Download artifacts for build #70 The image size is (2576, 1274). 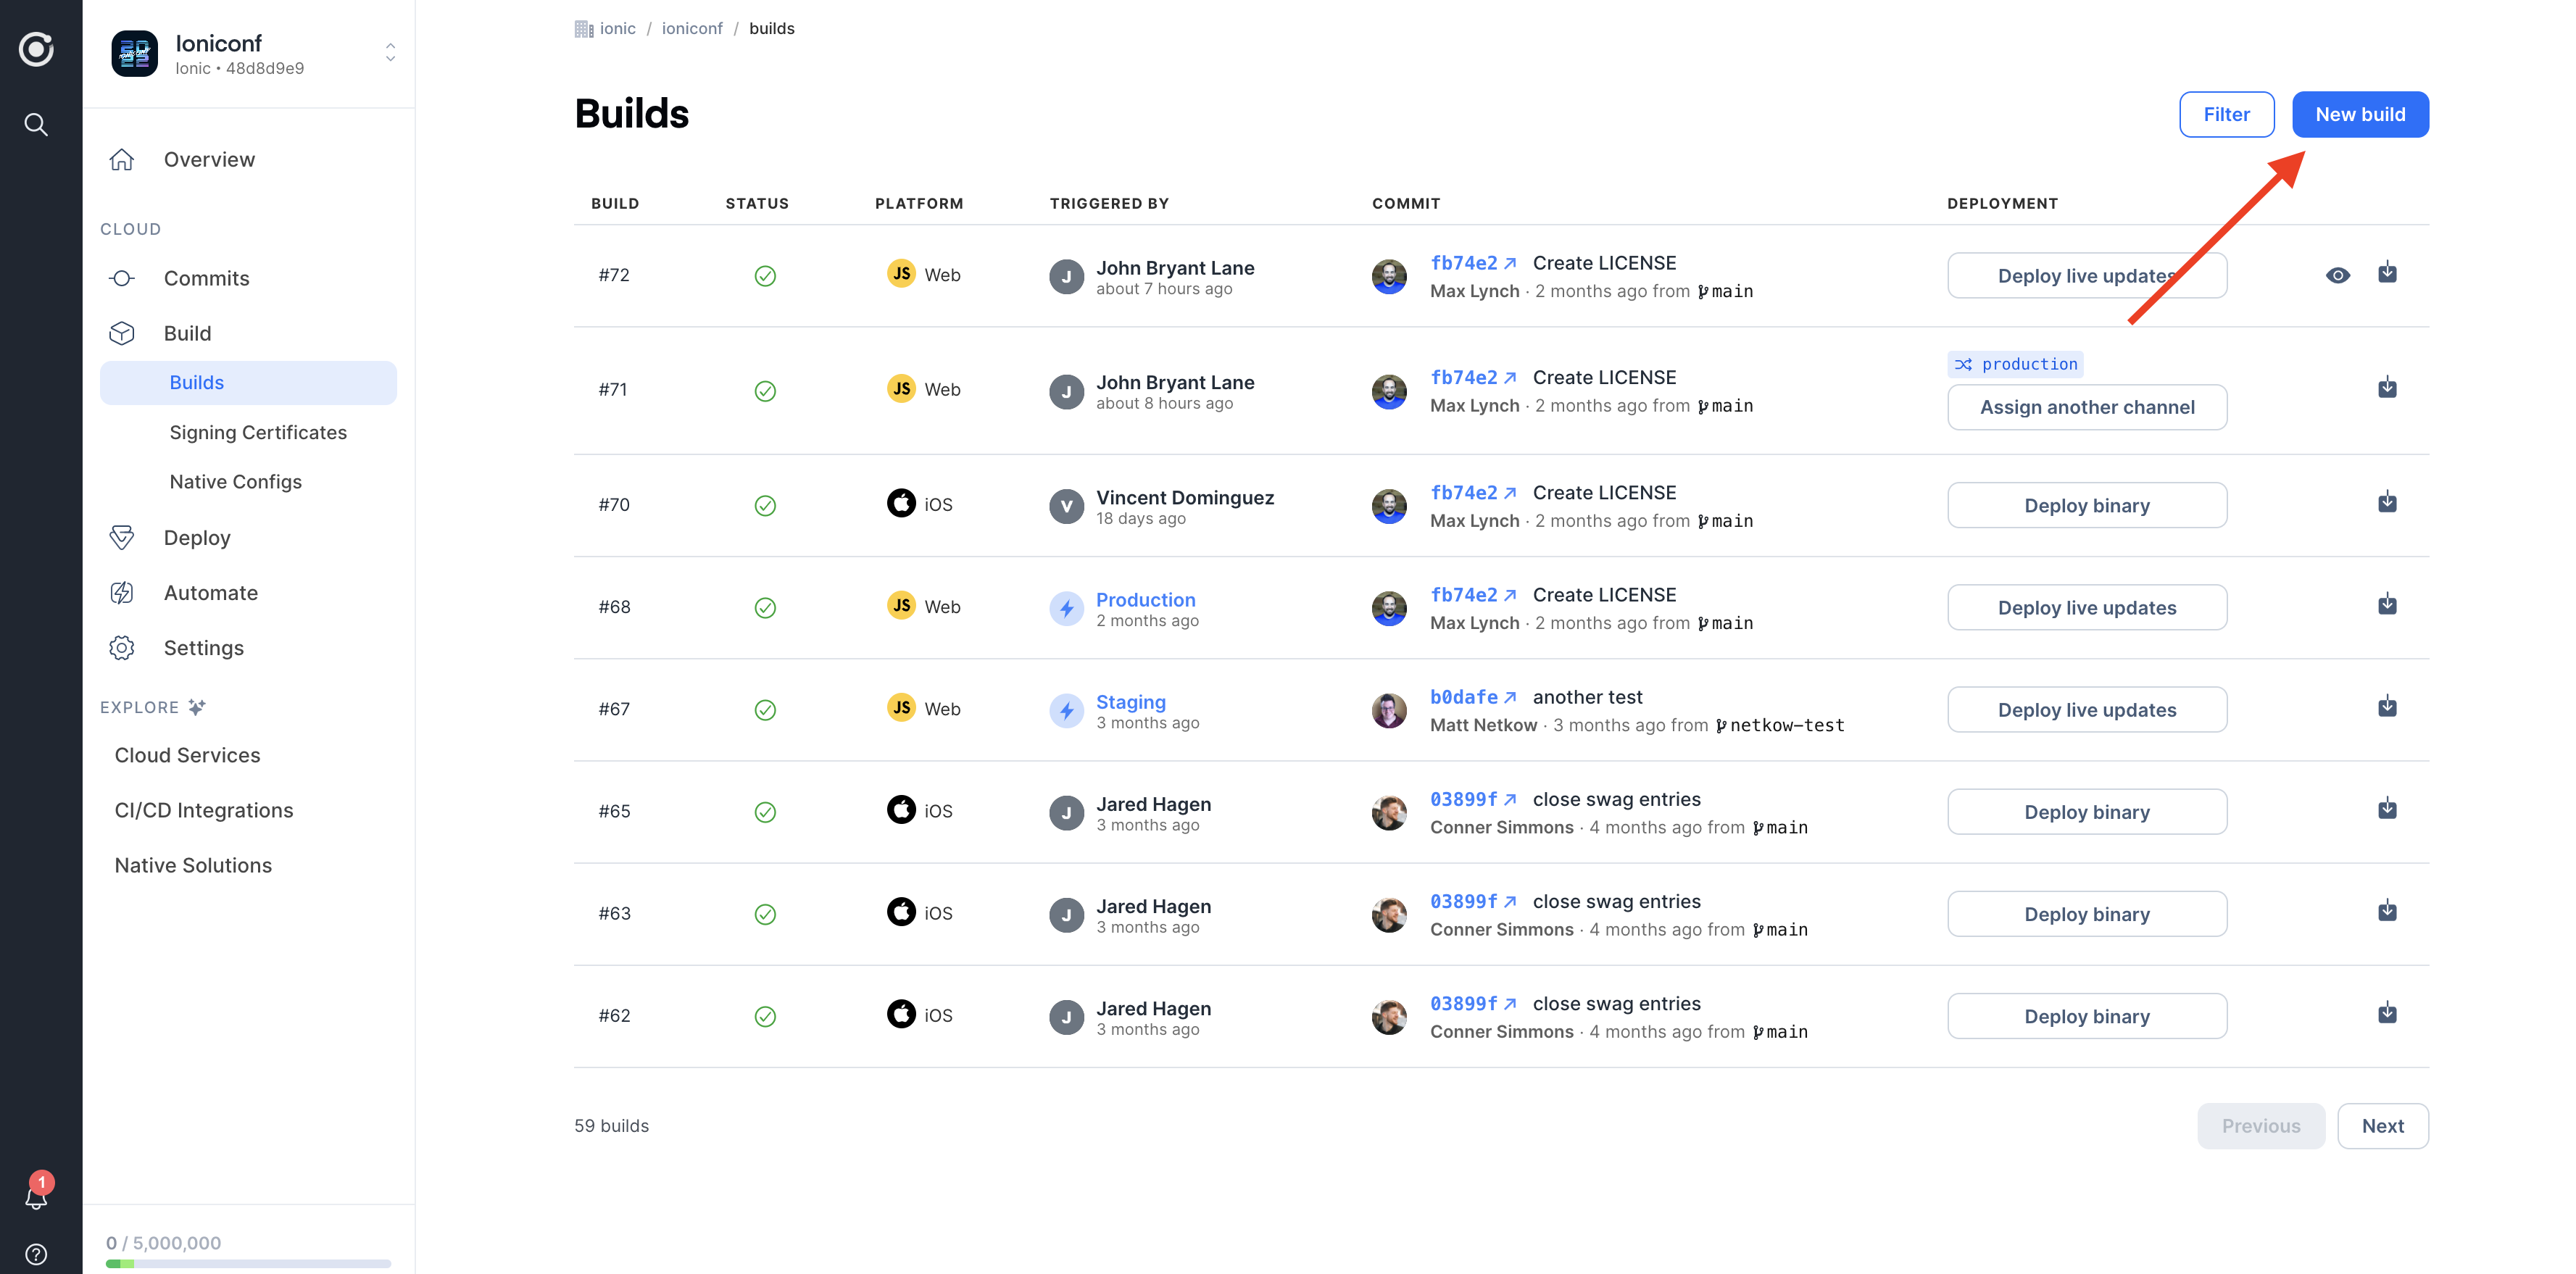[x=2387, y=502]
